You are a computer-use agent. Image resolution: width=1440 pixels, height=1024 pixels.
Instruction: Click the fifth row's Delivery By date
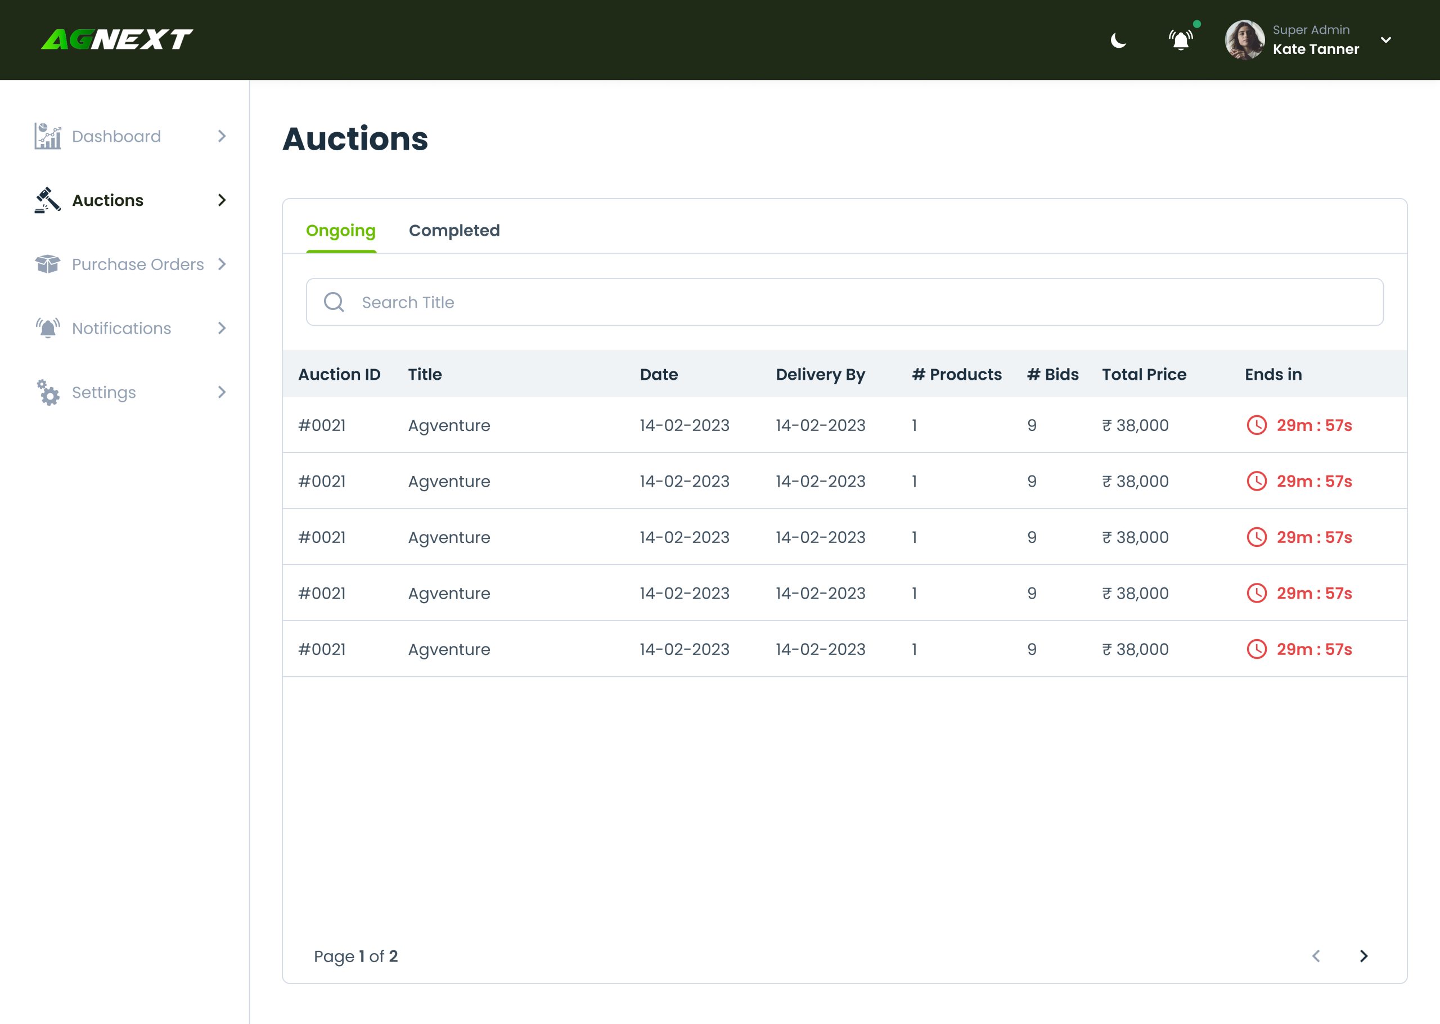coord(821,649)
